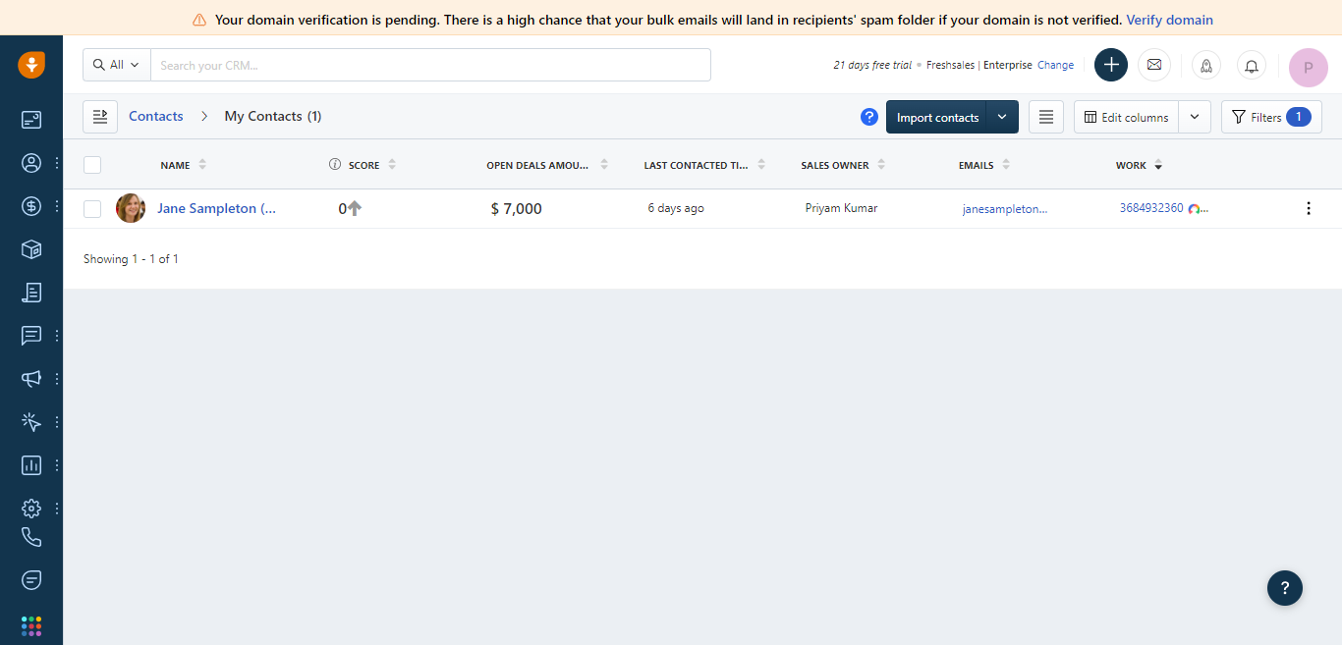
Task: Open the notifications bell icon
Action: point(1252,66)
